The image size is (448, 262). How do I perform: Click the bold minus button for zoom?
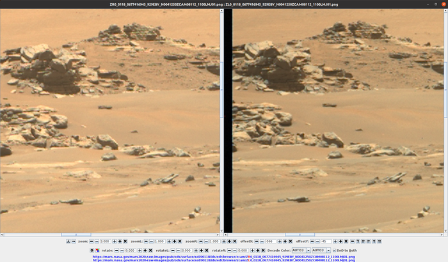pyautogui.click(x=92, y=242)
